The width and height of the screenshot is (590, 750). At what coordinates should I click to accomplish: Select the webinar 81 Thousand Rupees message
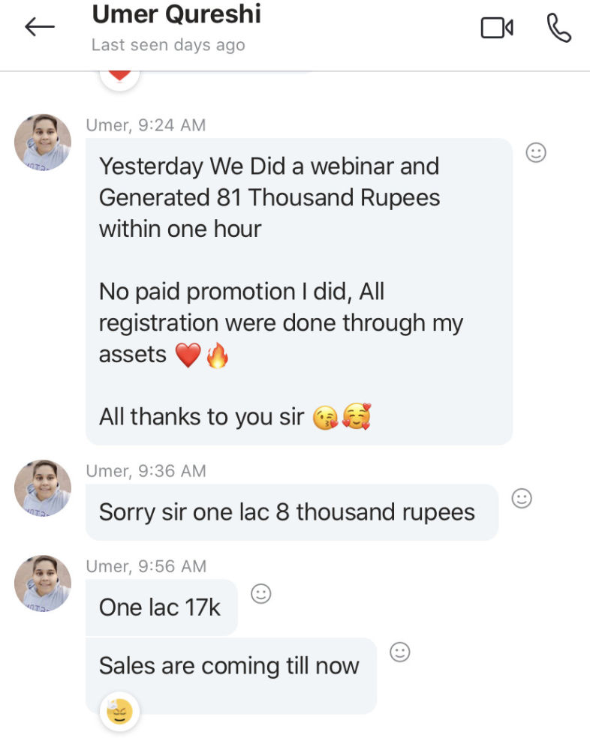[x=299, y=291]
